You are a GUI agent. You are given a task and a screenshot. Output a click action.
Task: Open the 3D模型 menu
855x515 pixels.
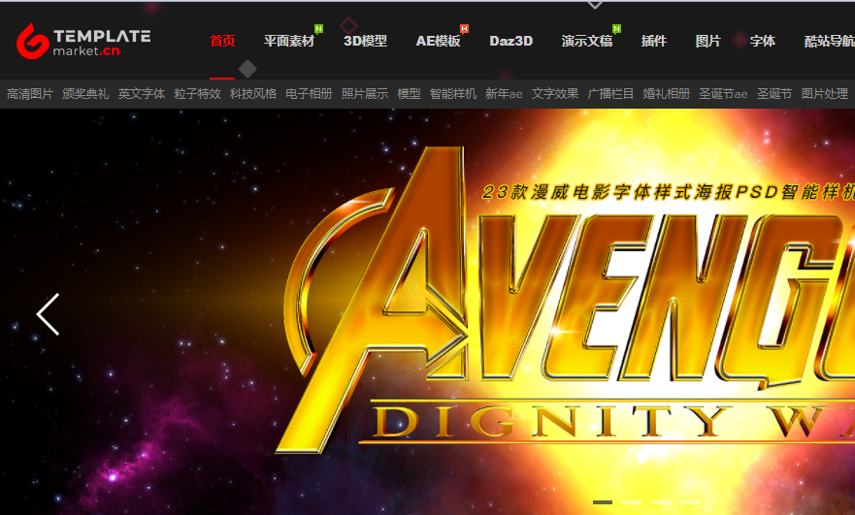pyautogui.click(x=365, y=41)
